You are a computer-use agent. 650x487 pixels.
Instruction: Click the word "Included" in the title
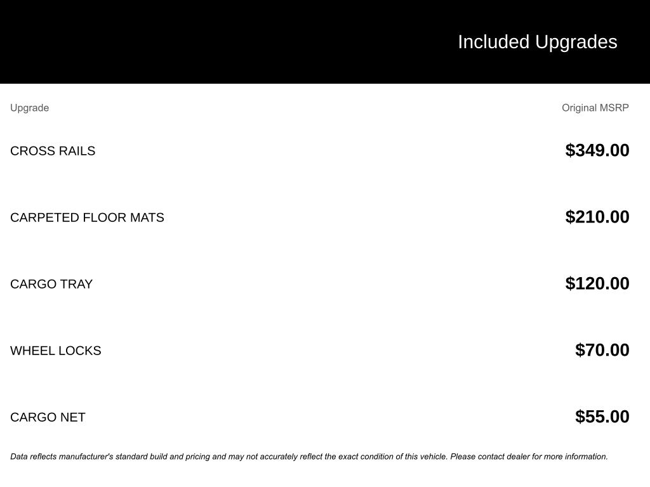click(x=494, y=42)
